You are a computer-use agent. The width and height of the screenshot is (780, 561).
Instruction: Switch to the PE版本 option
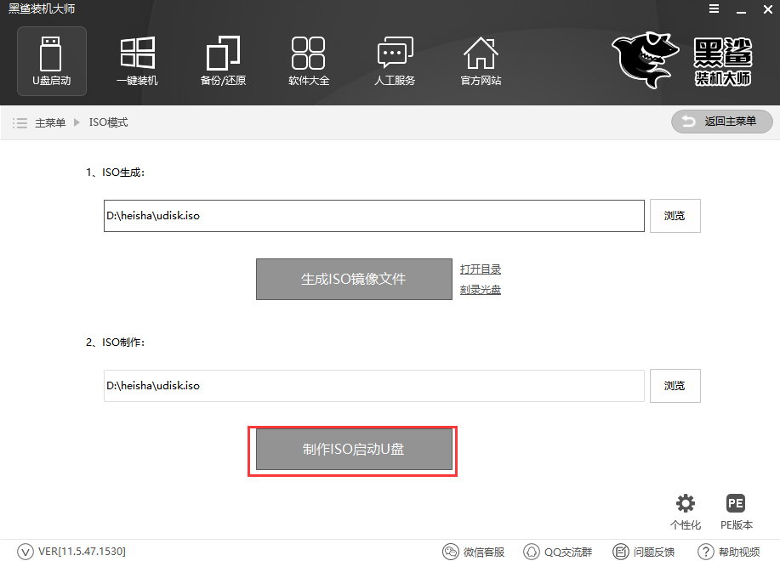[737, 512]
